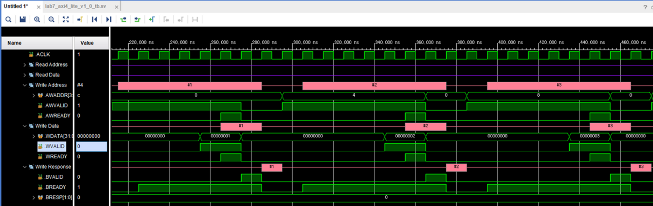Zoom out of the waveform
The image size is (653, 206).
click(51, 20)
